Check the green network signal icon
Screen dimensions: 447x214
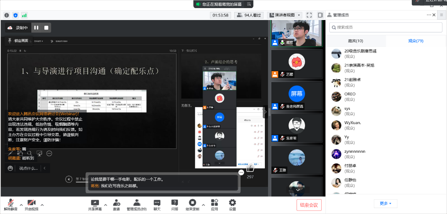tap(24, 15)
